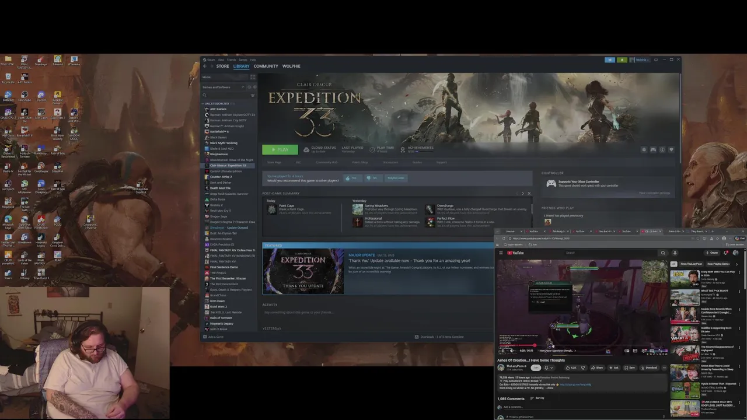This screenshot has height=420, width=747.
Task: Click the Overcharge achievement icon
Action: pos(430,209)
